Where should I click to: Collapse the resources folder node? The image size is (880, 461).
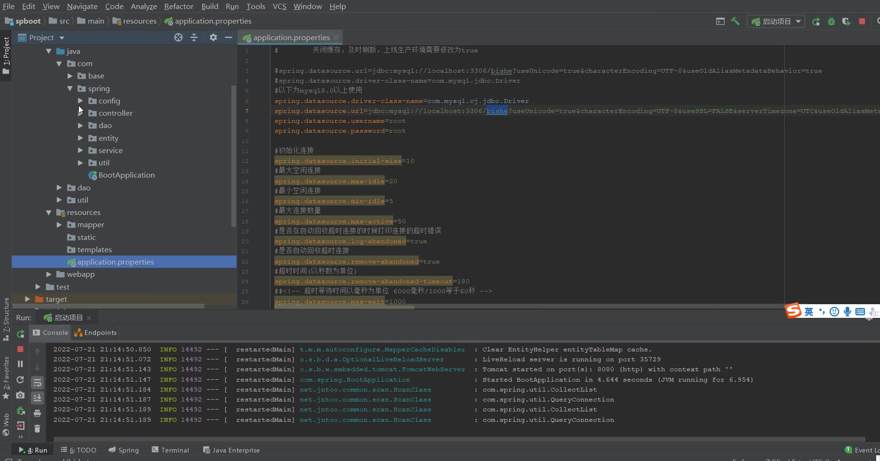49,213
